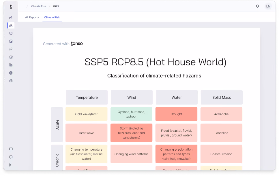This screenshot has height=176, width=279.
Task: Open the bar chart icon in sidebar
Action: coord(11,65)
